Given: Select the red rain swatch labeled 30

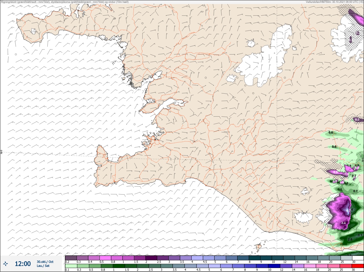Looking at the screenshot, I should (x=358, y=266).
